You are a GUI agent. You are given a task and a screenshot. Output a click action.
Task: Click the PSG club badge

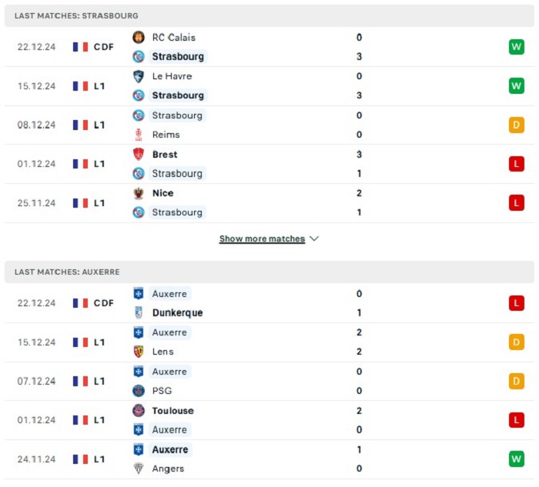coord(139,391)
